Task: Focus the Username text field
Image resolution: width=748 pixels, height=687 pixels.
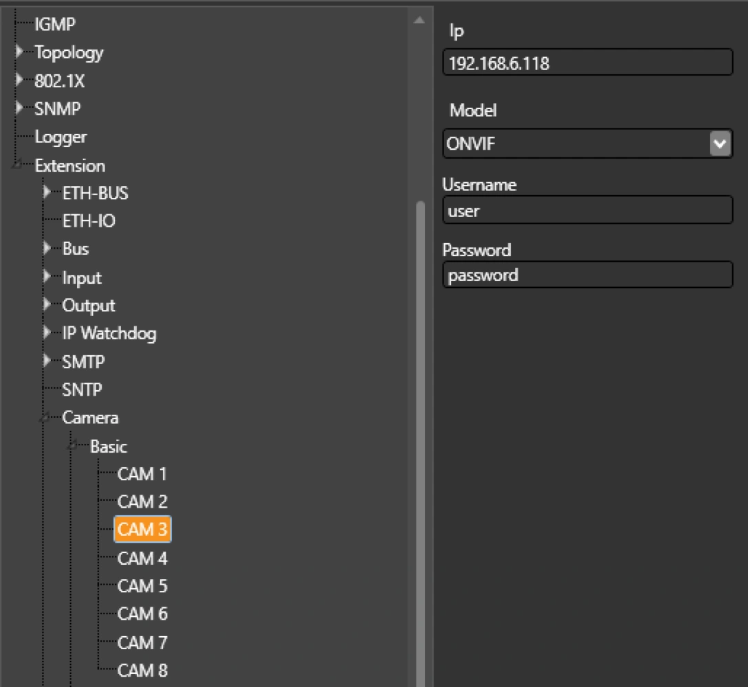Action: [587, 211]
